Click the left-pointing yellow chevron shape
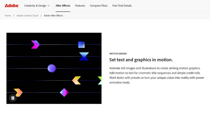The width and height of the screenshot is (210, 118). [76, 80]
